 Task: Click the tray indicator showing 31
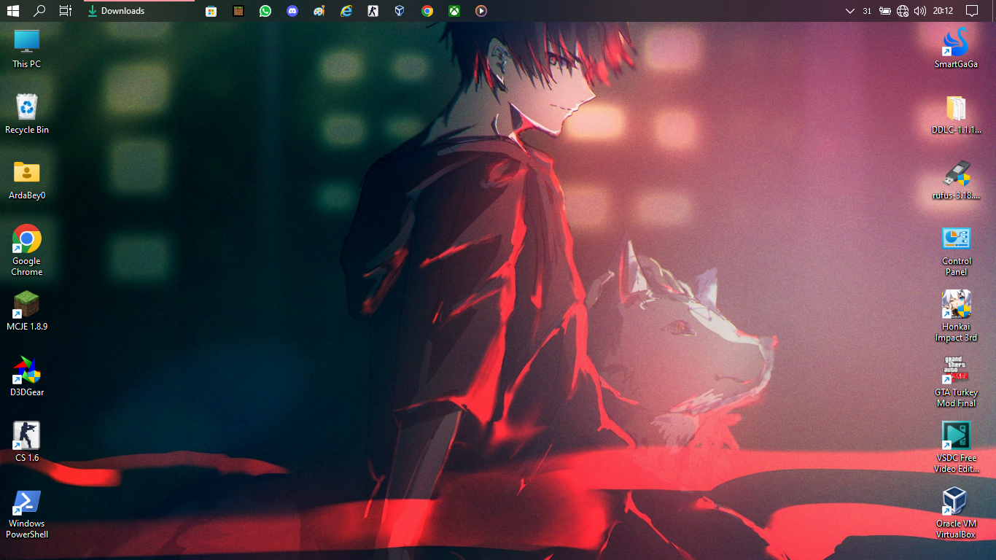click(867, 11)
